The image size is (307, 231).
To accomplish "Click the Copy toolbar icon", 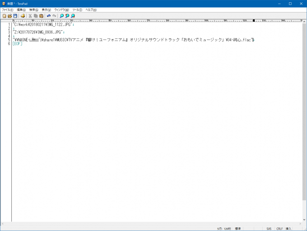I will point(36,16).
